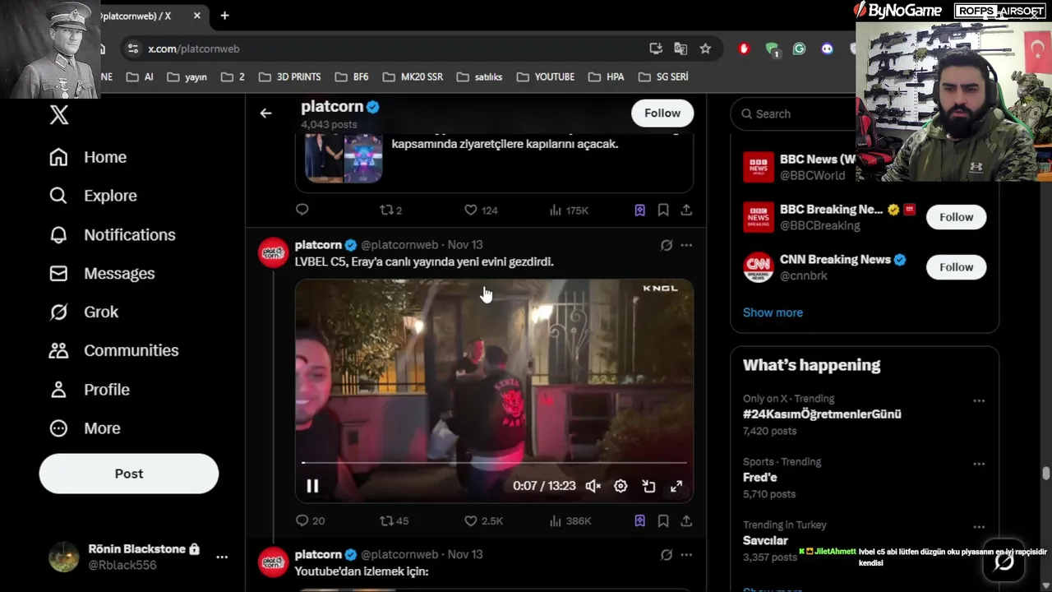Reply to the post with 175K views
This screenshot has width=1052, height=592.
coord(302,210)
